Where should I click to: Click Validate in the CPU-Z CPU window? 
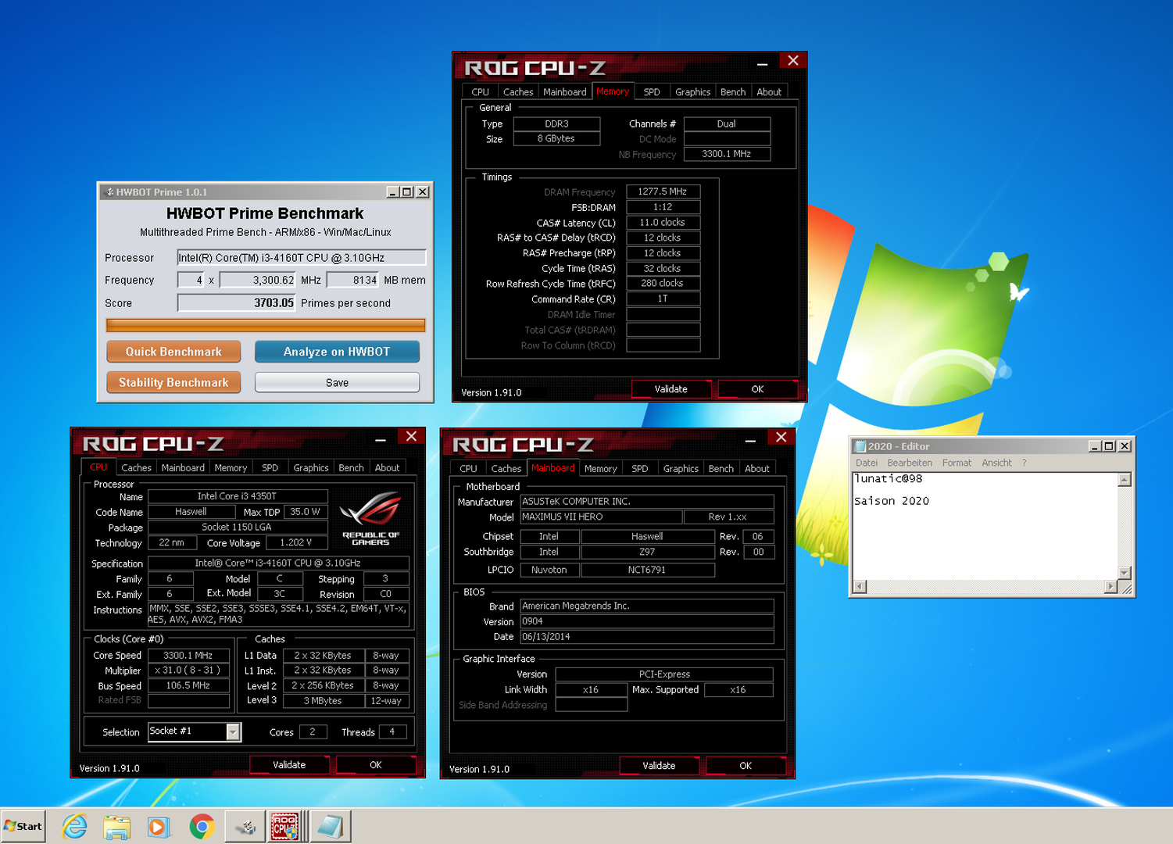tap(289, 765)
